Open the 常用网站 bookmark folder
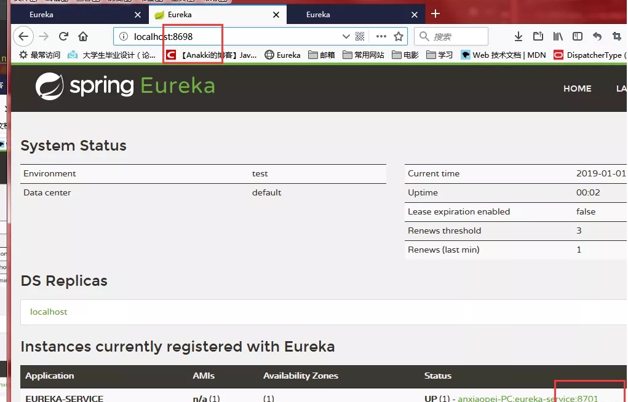 pyautogui.click(x=364, y=55)
